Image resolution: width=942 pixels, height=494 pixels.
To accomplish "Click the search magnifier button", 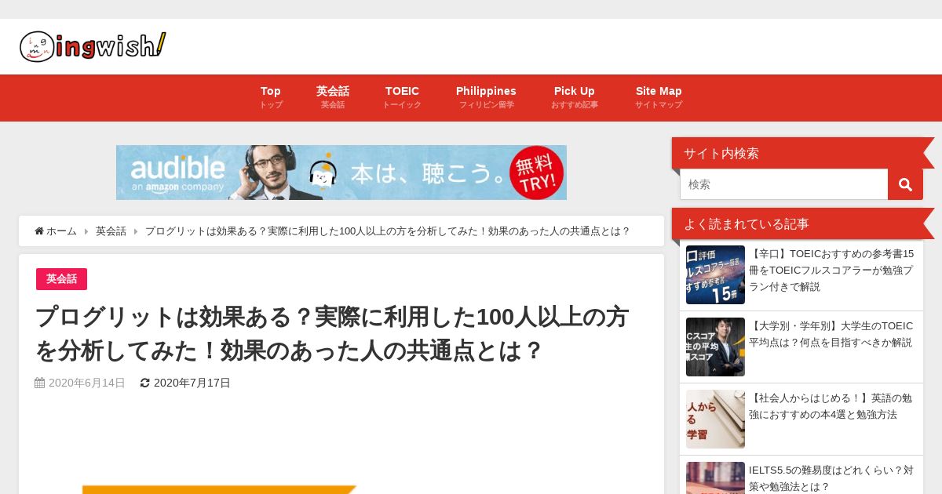I will [905, 184].
